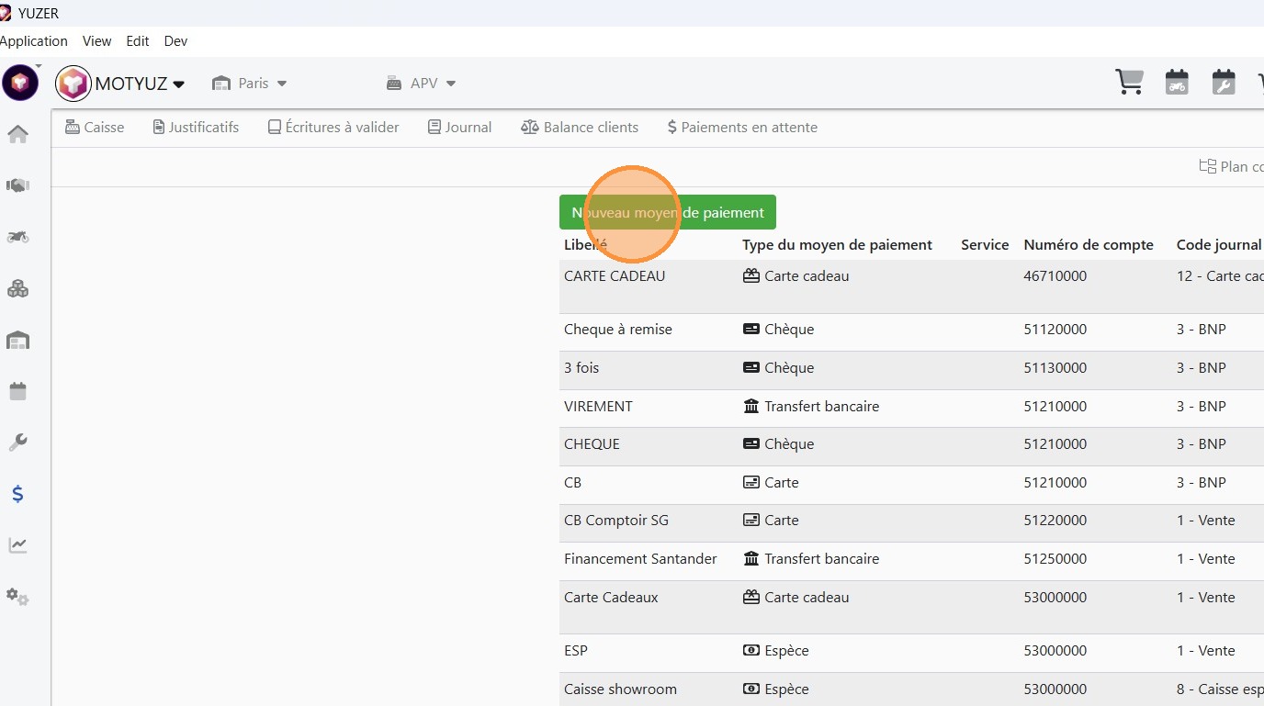Click the 'Code journal' column header
The height and width of the screenshot is (706, 1264).
1219,244
